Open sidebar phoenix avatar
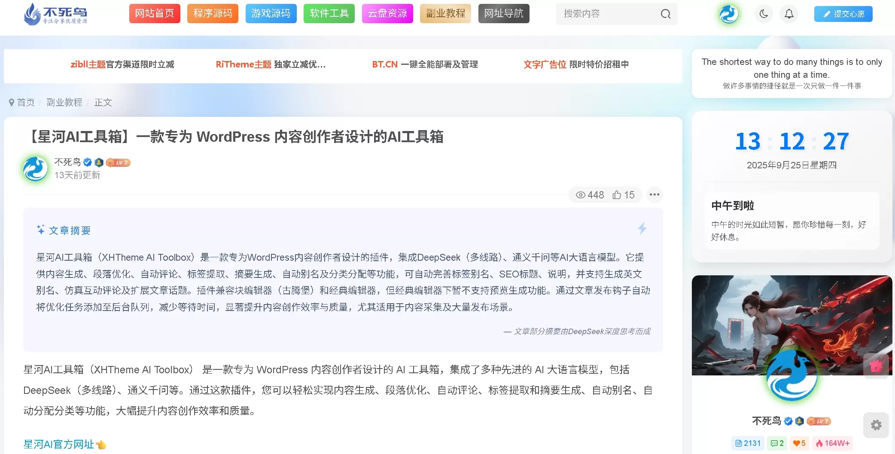 (792, 375)
